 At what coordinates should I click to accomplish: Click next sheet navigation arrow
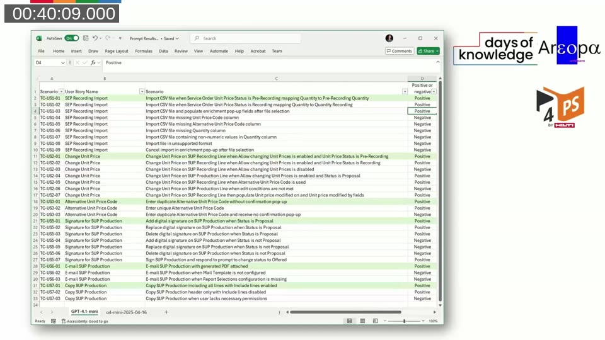click(x=52, y=312)
